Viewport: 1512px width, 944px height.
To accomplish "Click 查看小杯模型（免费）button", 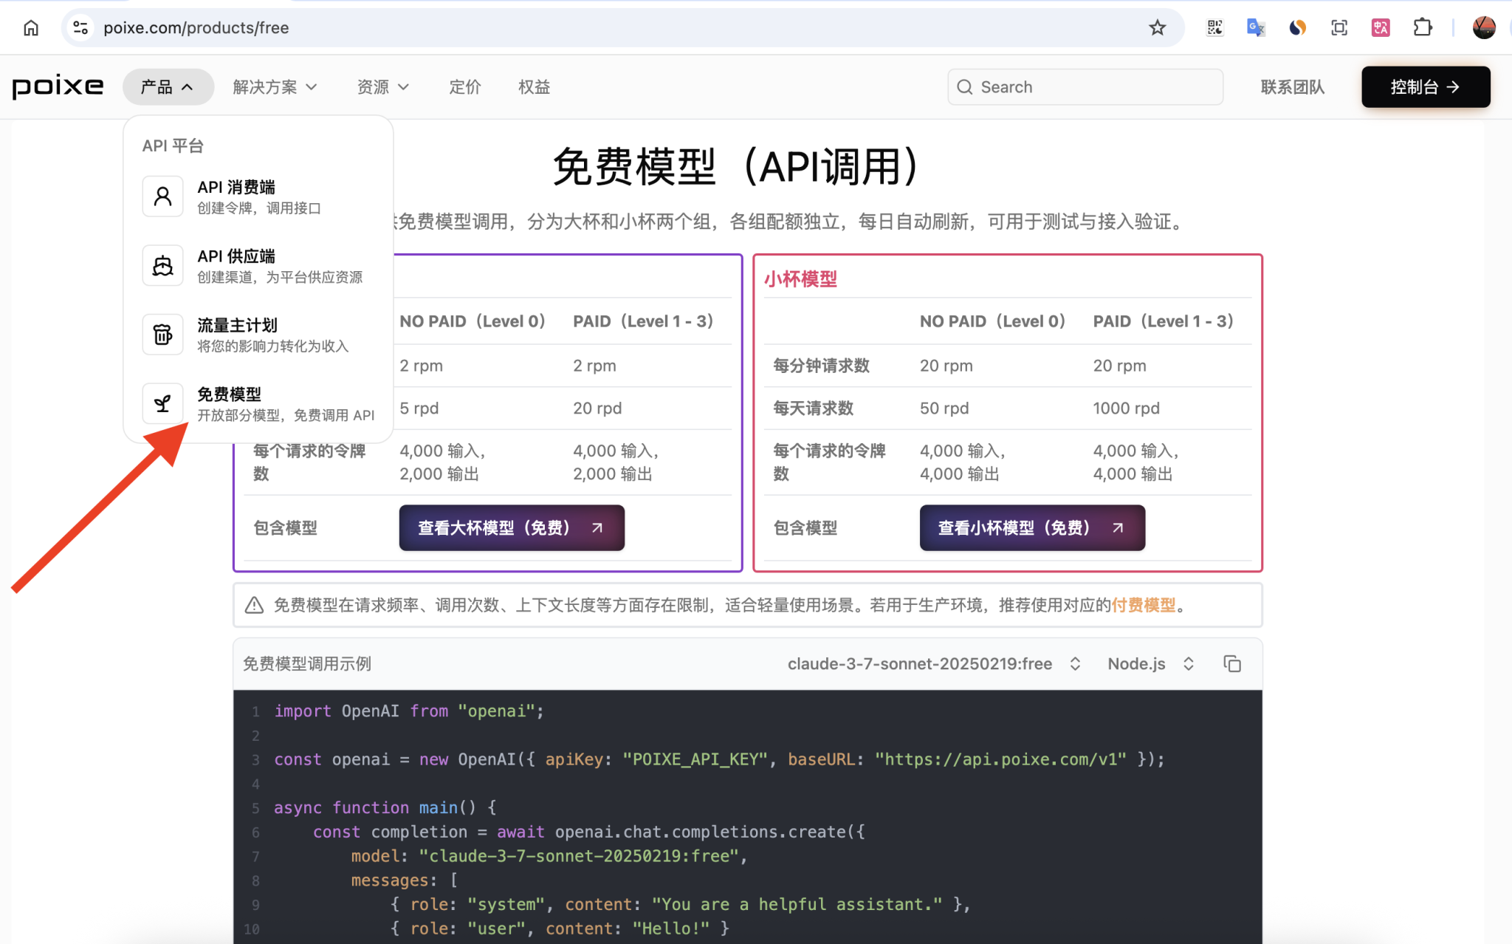I will pos(1031,527).
